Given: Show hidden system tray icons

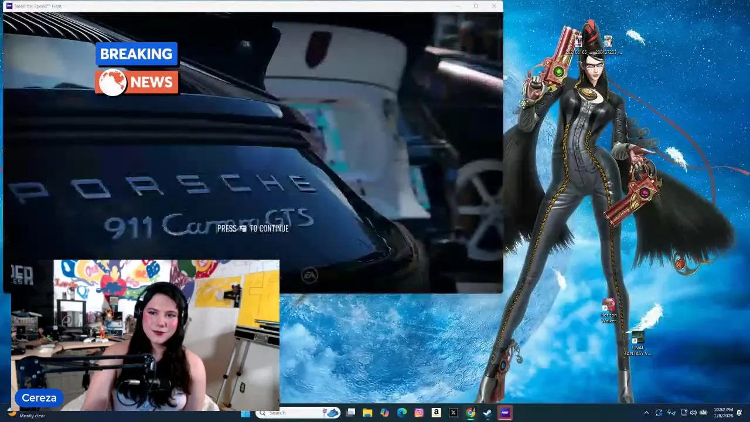Looking at the screenshot, I should (646, 413).
